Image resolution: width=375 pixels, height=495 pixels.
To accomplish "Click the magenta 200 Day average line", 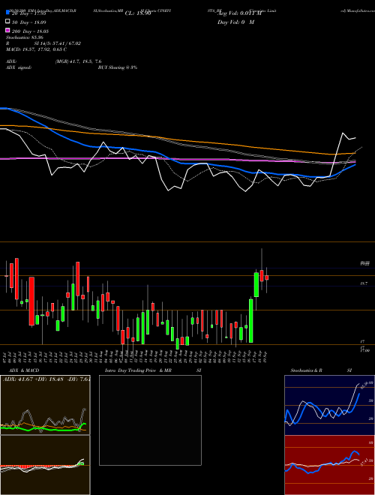I will [177, 159].
